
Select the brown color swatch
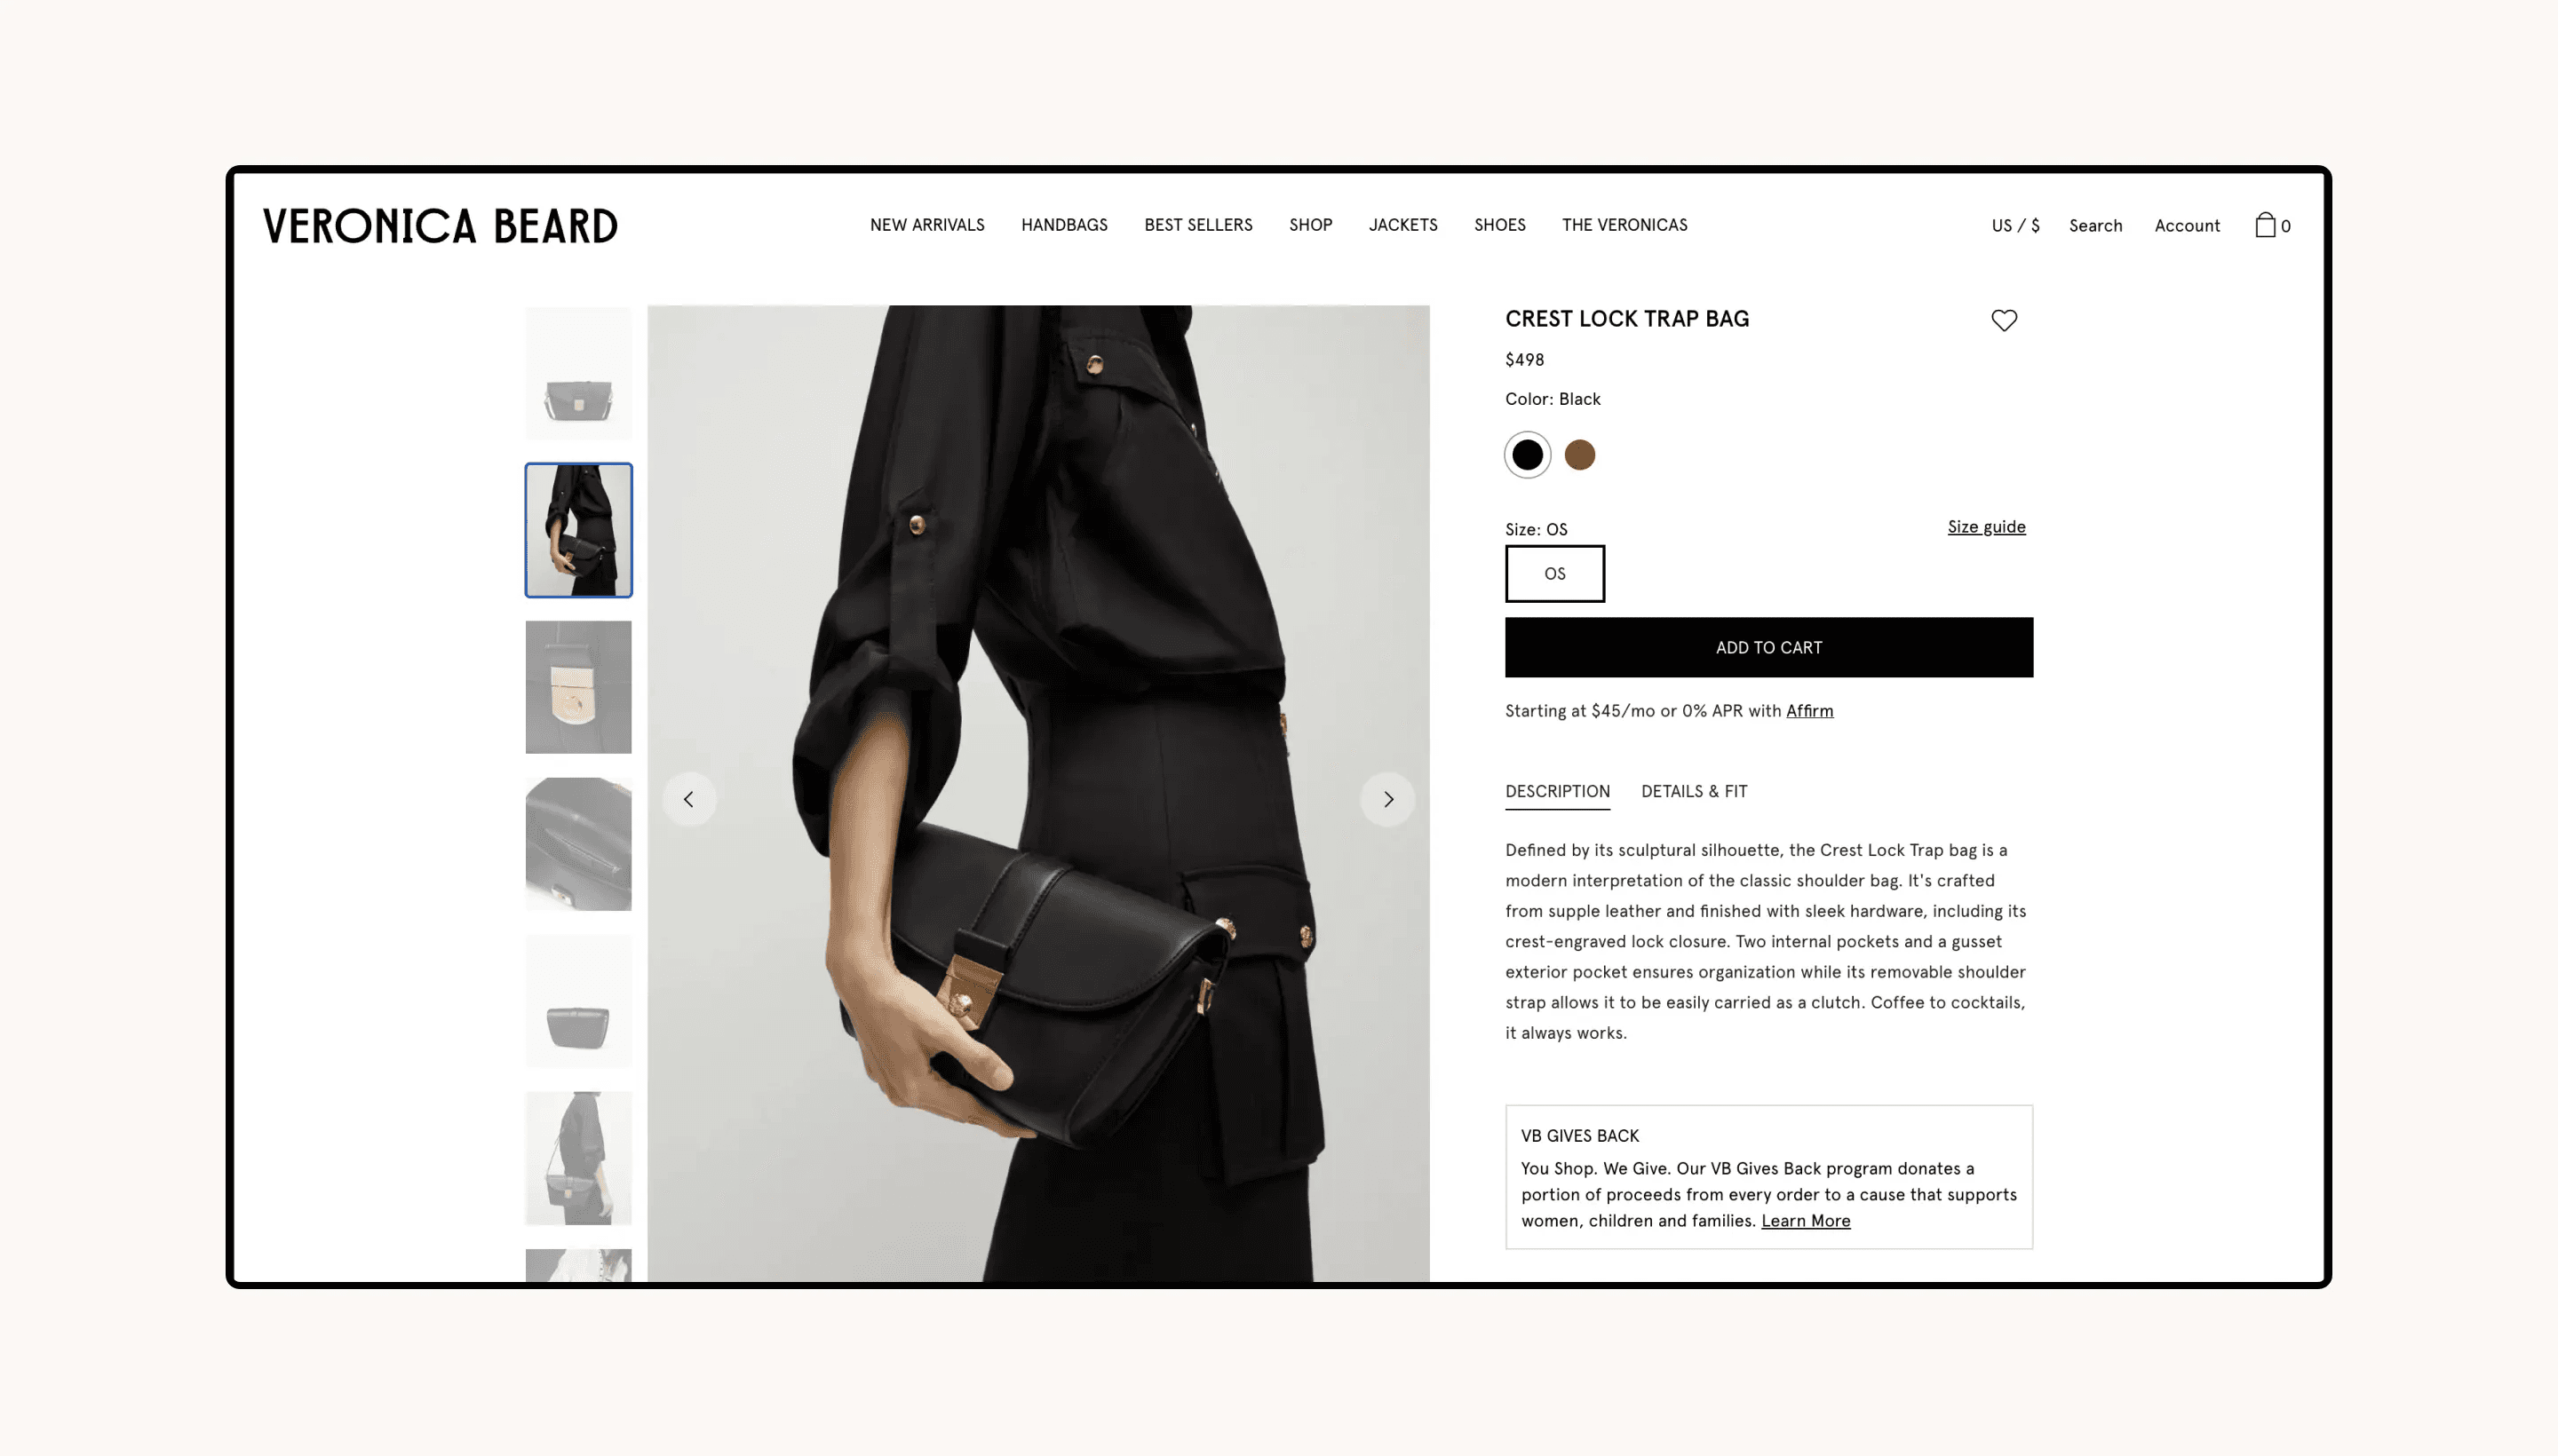click(x=1578, y=455)
